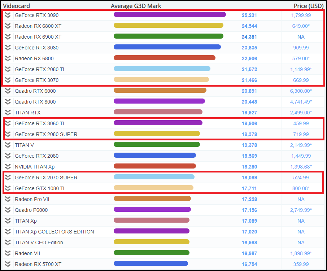Click the red score bar for Radeon RX 6800
Viewport: 327px width, 271px height.
[x=165, y=58]
